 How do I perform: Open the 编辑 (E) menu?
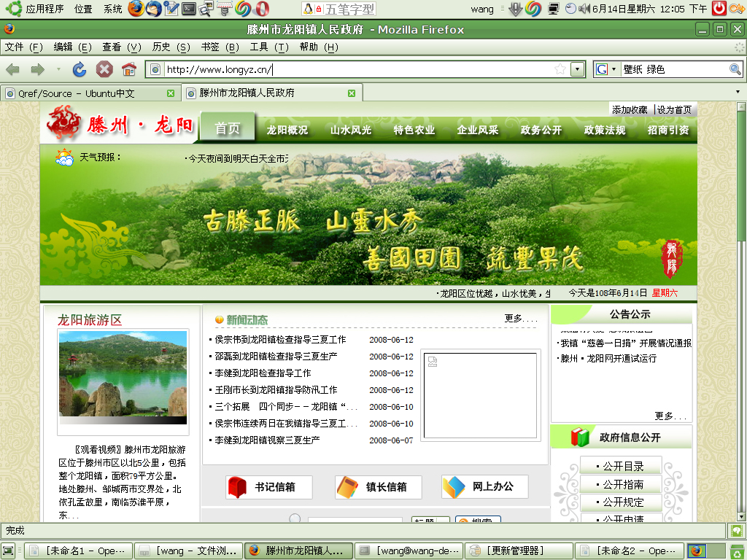(x=72, y=47)
